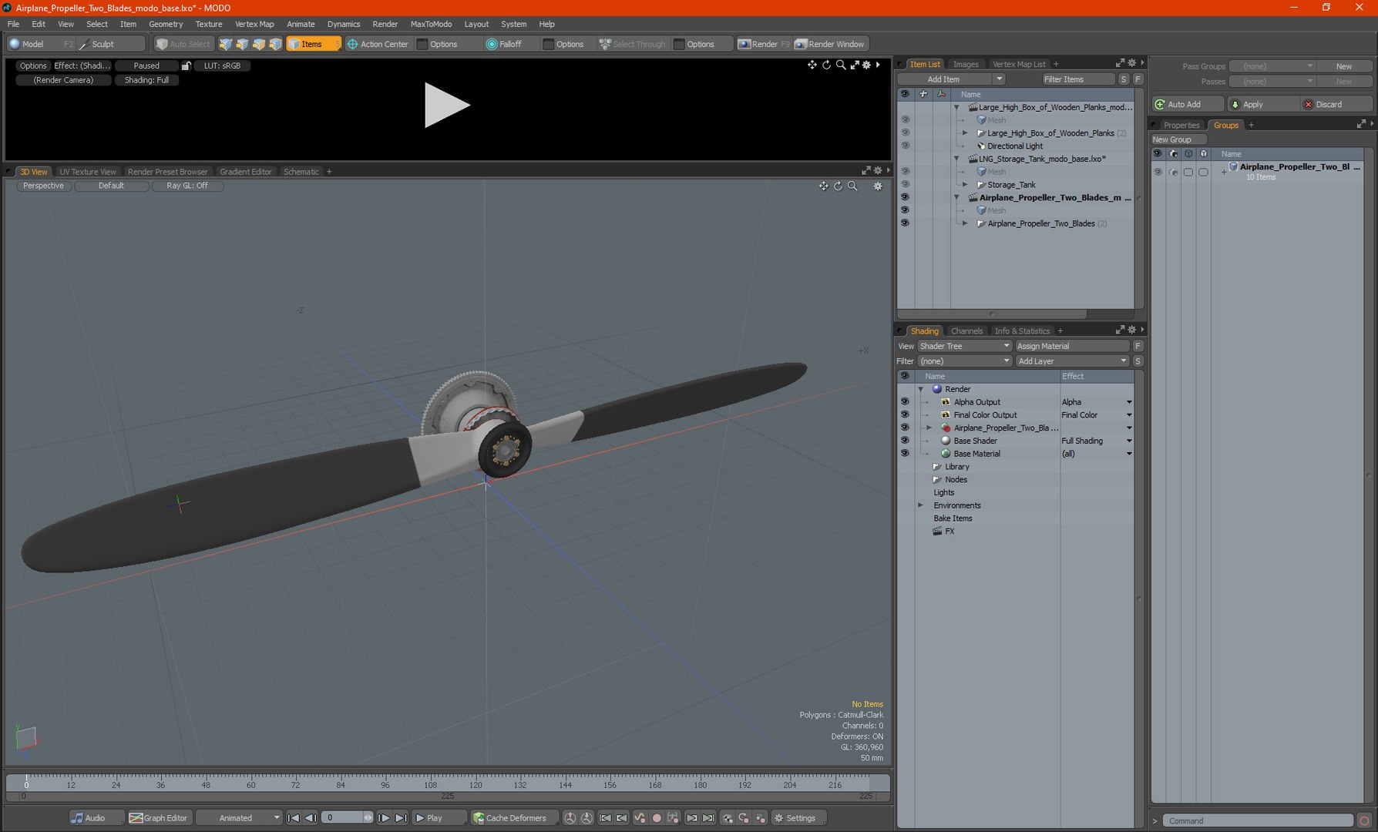Open the Graph Editor

158,818
